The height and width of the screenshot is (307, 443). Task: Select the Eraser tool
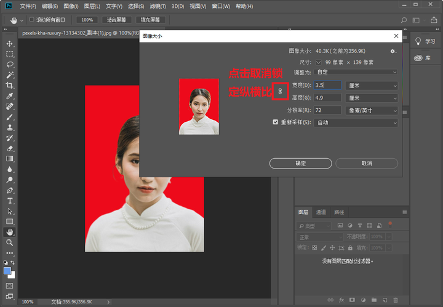tap(10, 148)
